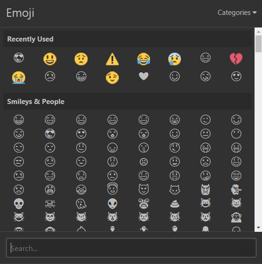Click the scrollbar down arrow

258,228
